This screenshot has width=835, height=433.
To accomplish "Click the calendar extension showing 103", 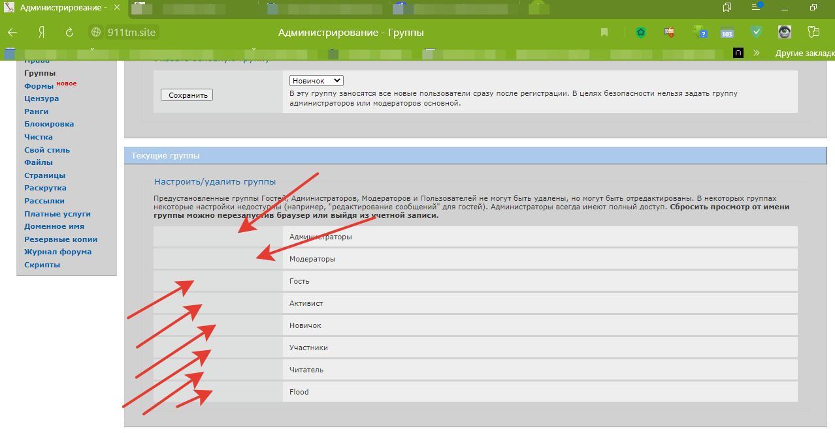I will pos(727,33).
